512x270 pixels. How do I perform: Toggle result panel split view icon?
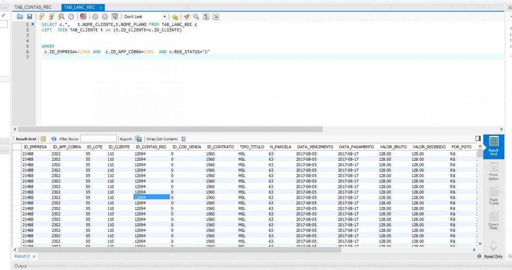point(478,139)
